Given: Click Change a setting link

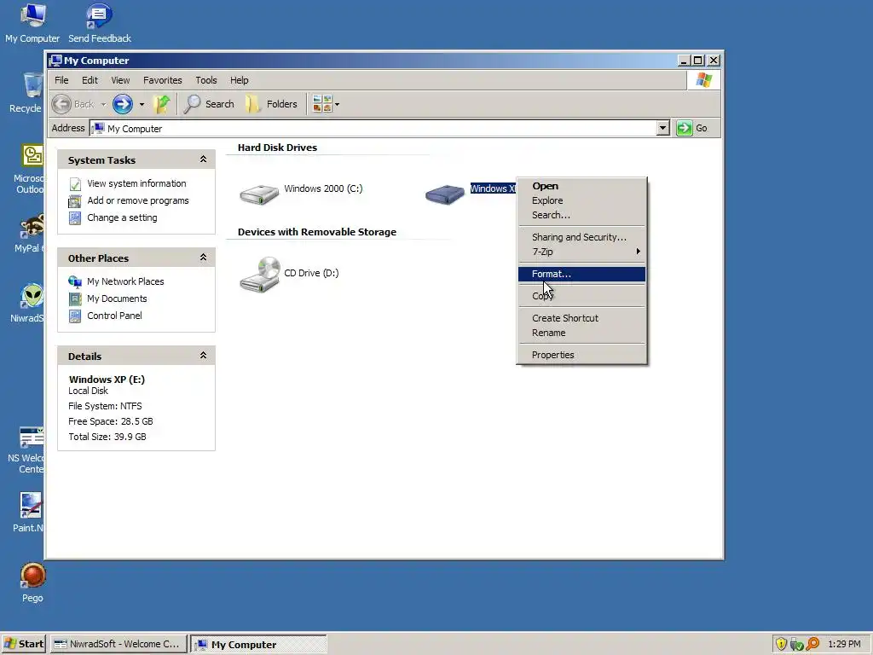Looking at the screenshot, I should (122, 217).
